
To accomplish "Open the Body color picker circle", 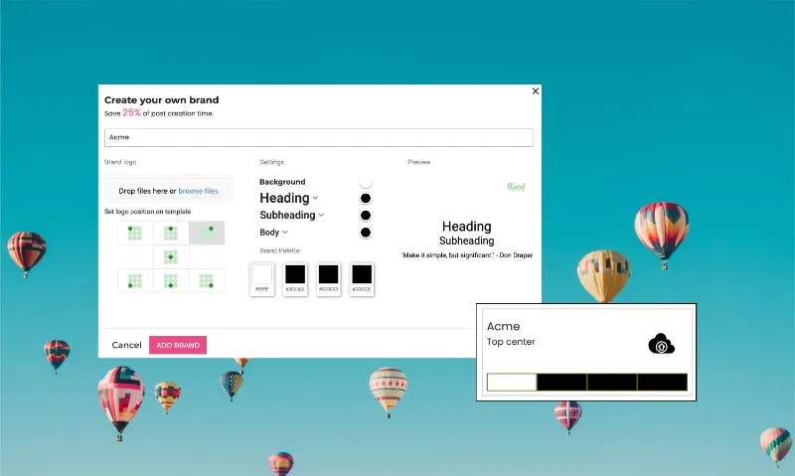I will [365, 233].
